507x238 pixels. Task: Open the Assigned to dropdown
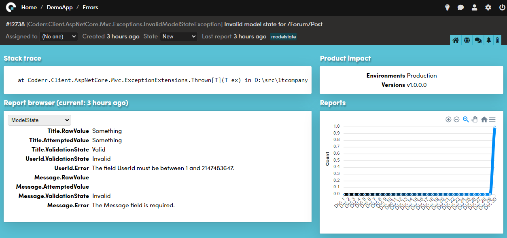point(59,36)
